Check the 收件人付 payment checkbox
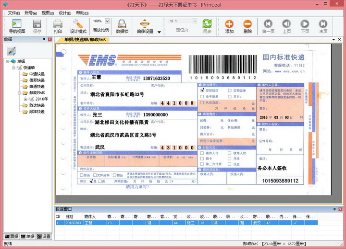 230,153
